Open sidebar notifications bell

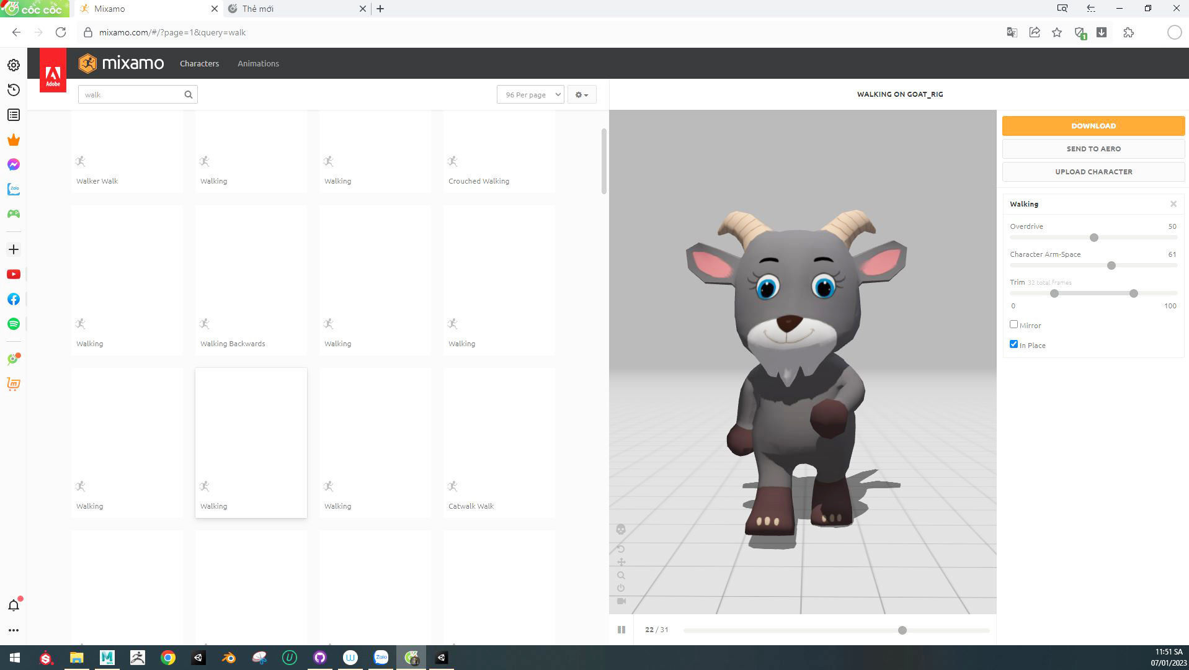tap(14, 605)
